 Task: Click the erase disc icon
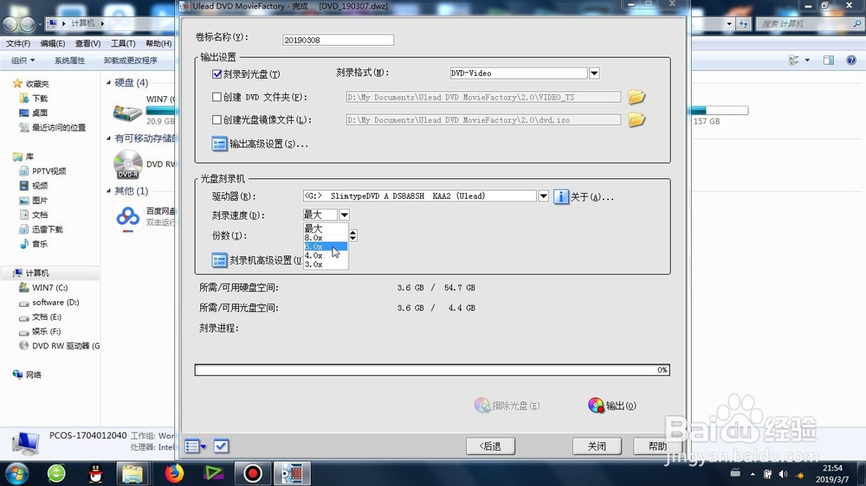point(482,406)
